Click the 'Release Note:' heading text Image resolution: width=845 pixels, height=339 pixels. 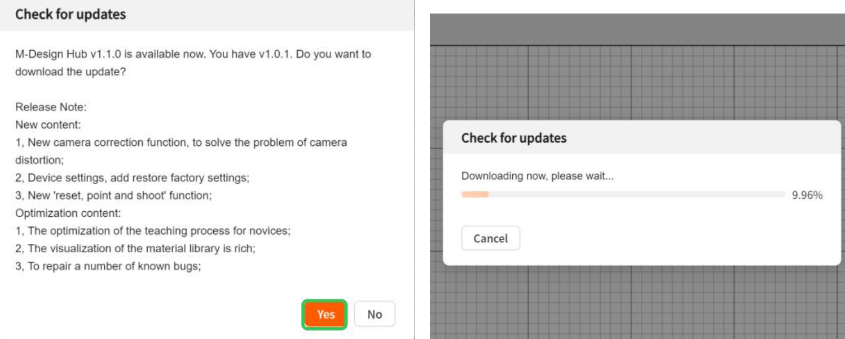(51, 107)
